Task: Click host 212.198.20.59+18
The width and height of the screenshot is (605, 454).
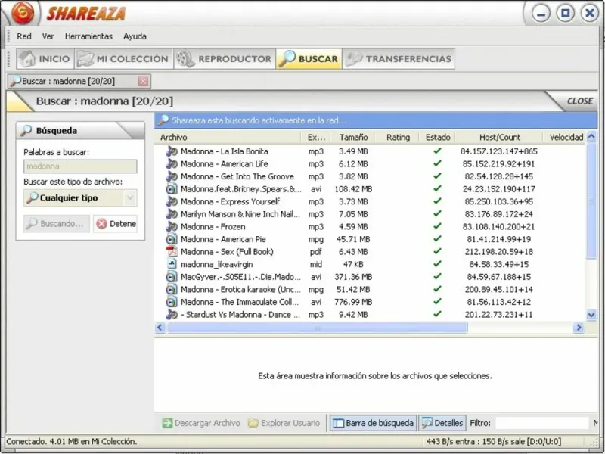Action: (498, 252)
